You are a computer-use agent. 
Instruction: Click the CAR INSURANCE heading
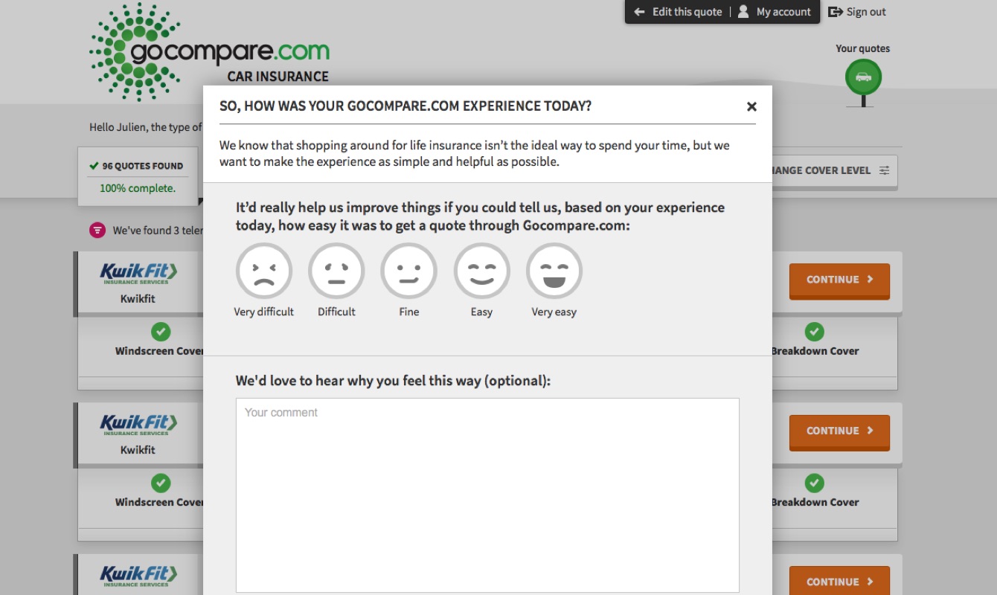pos(278,77)
